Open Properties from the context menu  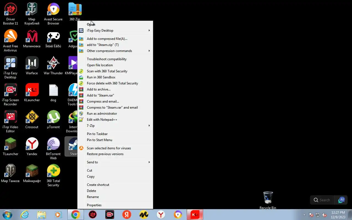(115, 205)
